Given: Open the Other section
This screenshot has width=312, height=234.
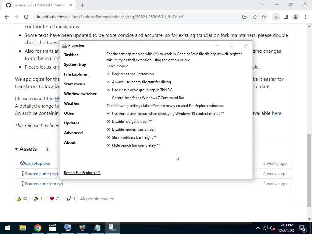Looking at the screenshot, I should [69, 113].
